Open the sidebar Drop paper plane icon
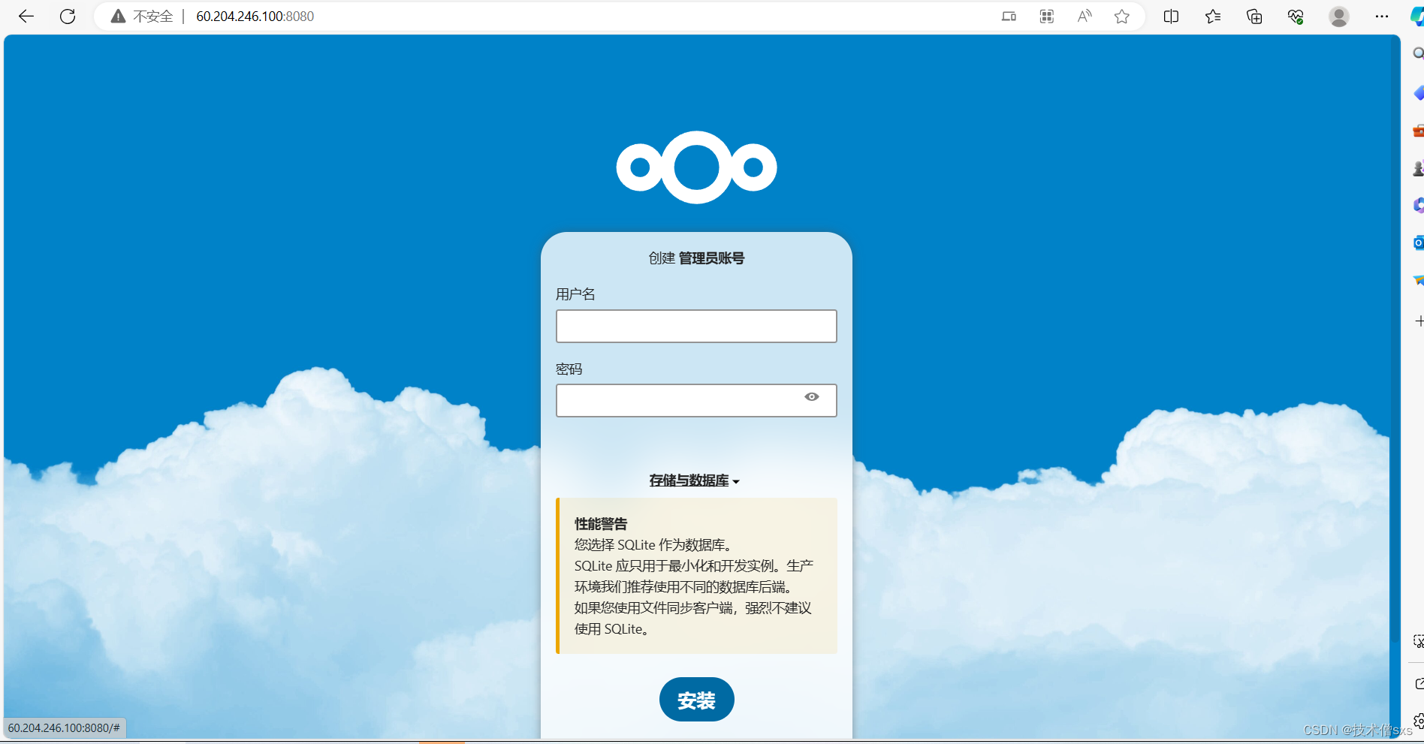1424x744 pixels. point(1417,280)
